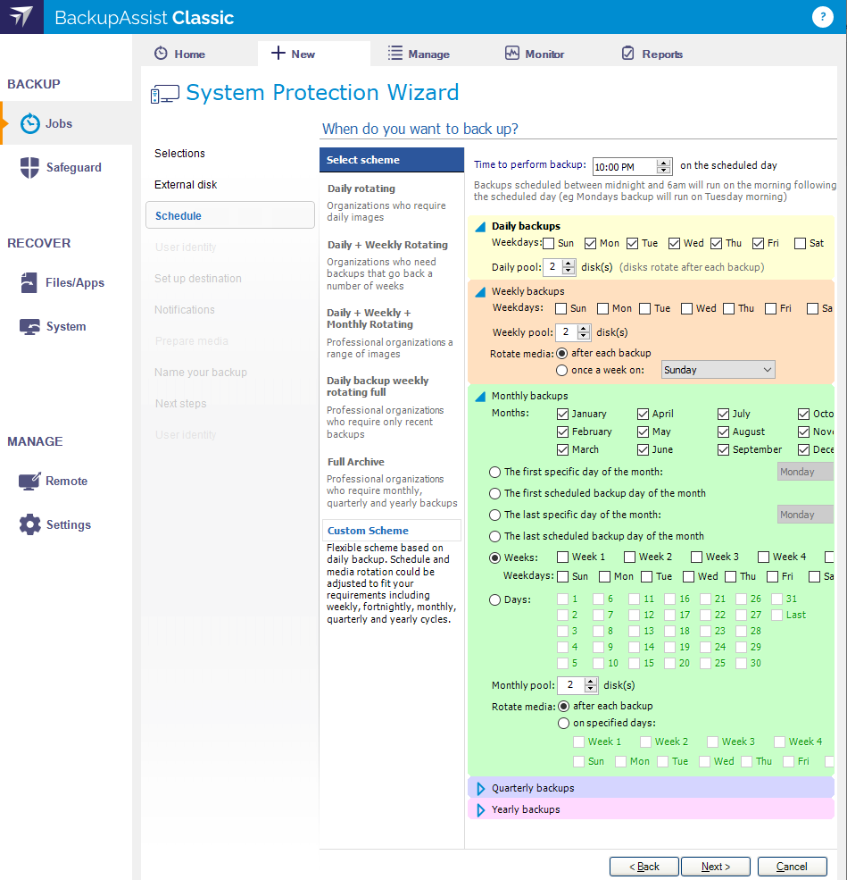Click the backup time spinner arrows
Viewport: 847px width, 880px height.
tap(664, 166)
